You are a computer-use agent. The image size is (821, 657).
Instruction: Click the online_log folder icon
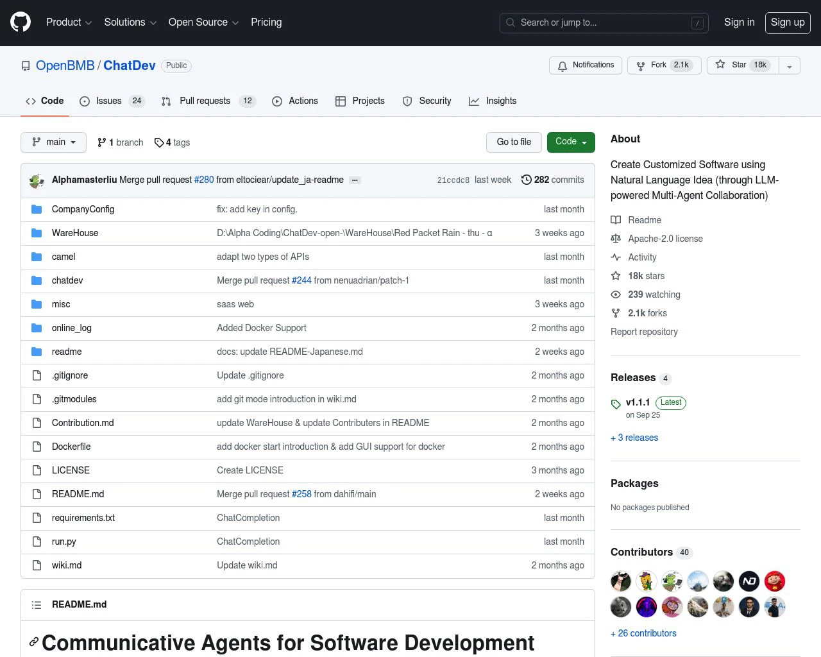pyautogui.click(x=37, y=328)
